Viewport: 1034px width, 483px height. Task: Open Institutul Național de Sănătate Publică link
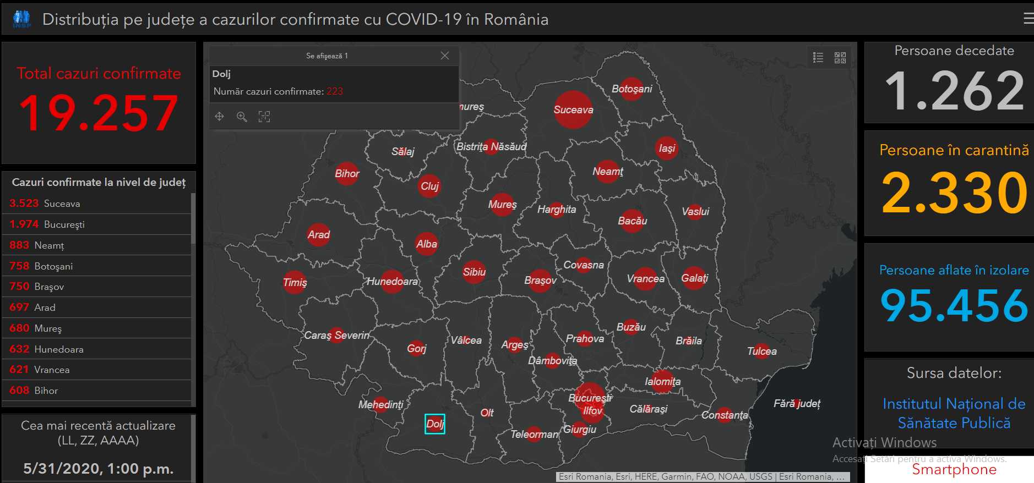pyautogui.click(x=954, y=413)
